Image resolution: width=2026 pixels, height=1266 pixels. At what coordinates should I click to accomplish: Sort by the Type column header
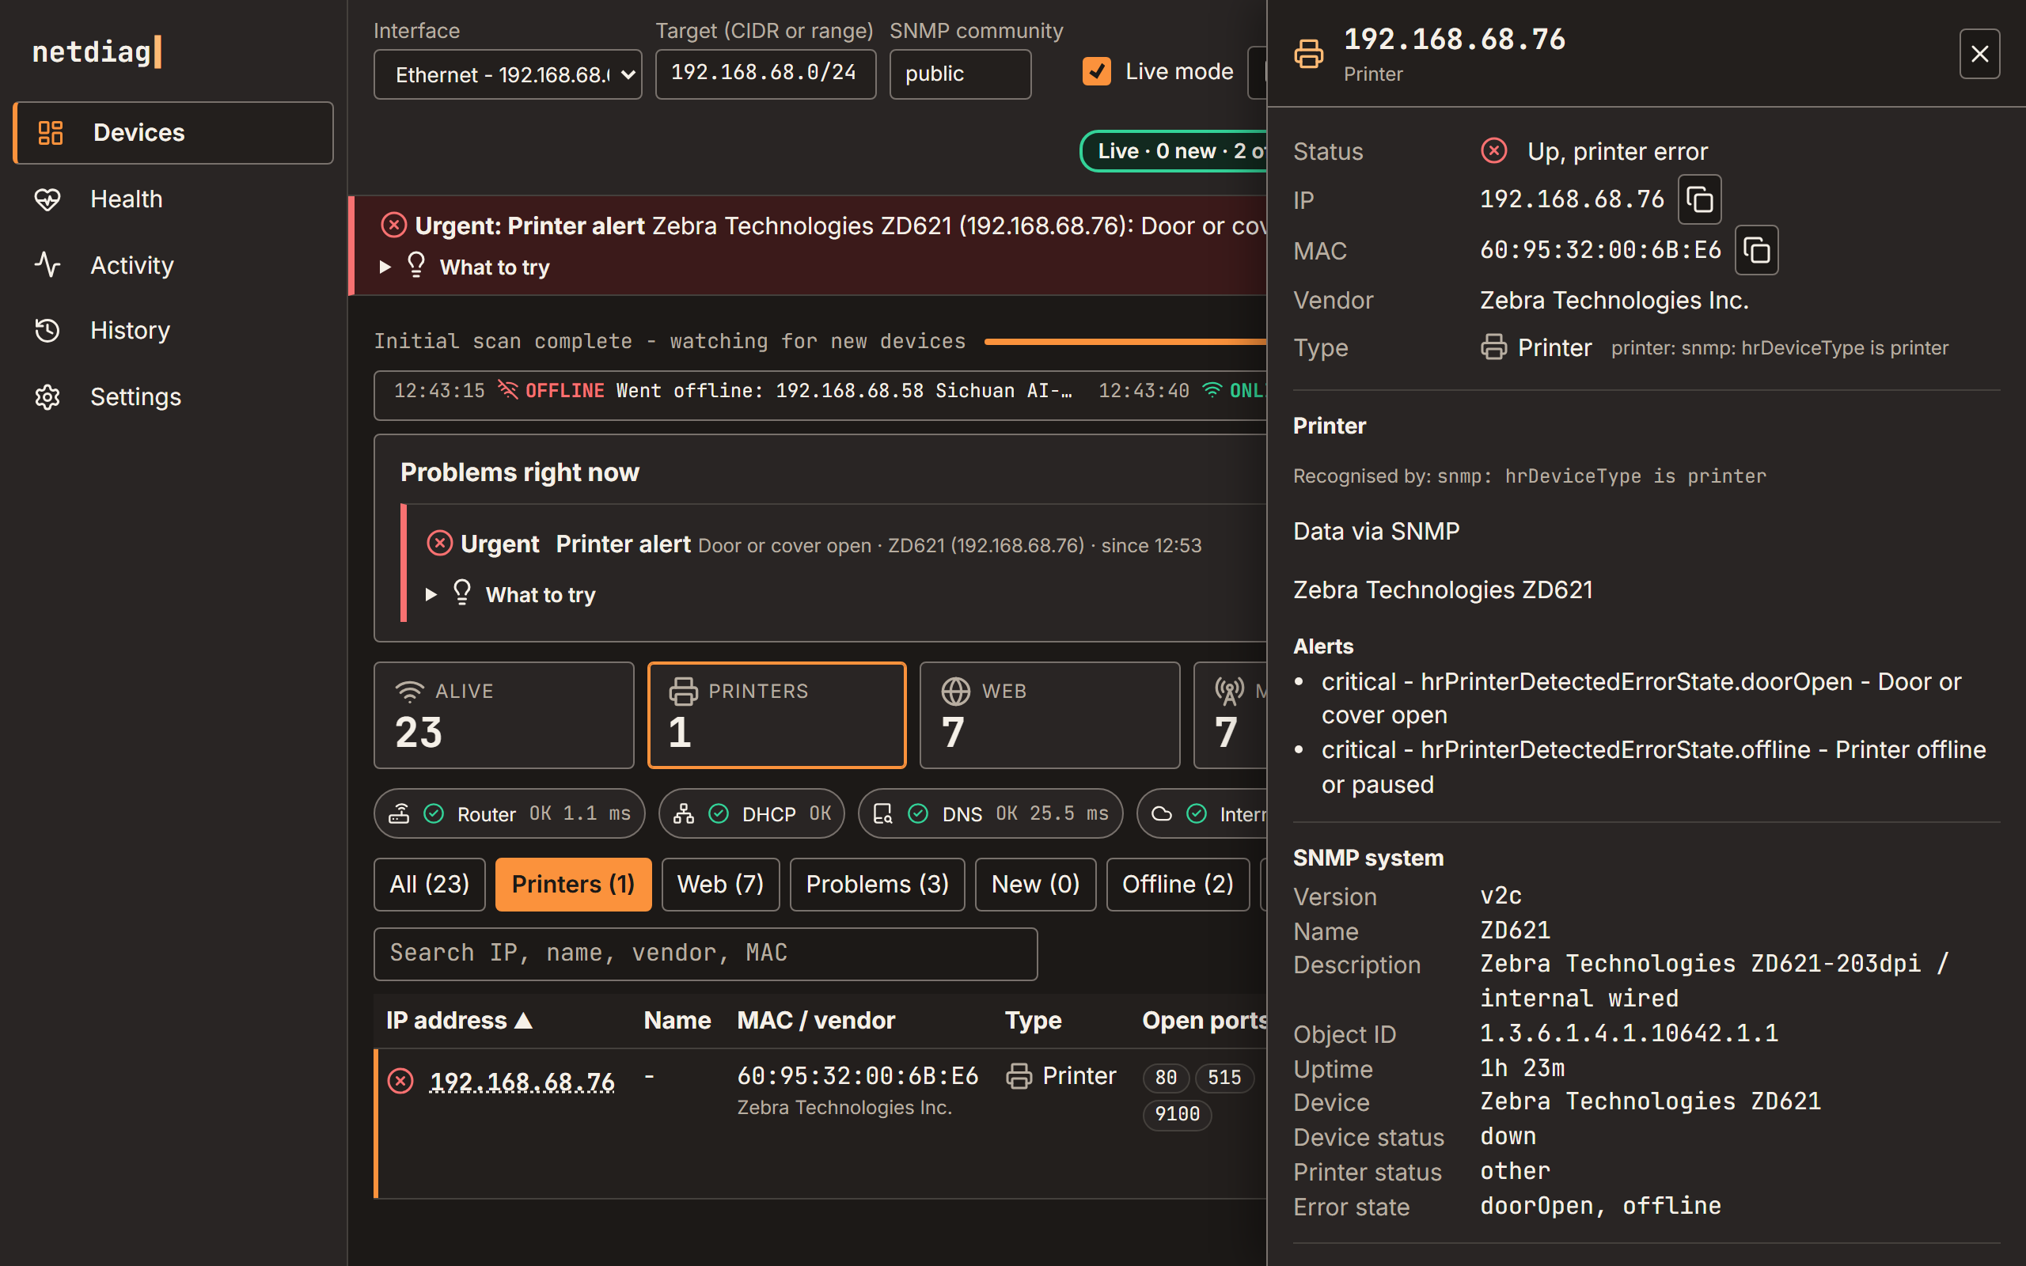tap(1033, 1020)
